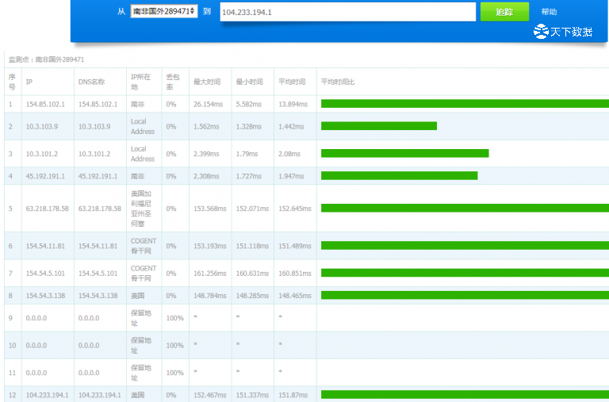Select IP address 154.85.102.1 in the first row
609x402 pixels.
tap(45, 104)
